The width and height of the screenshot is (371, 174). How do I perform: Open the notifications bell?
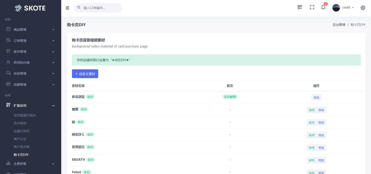click(323, 7)
